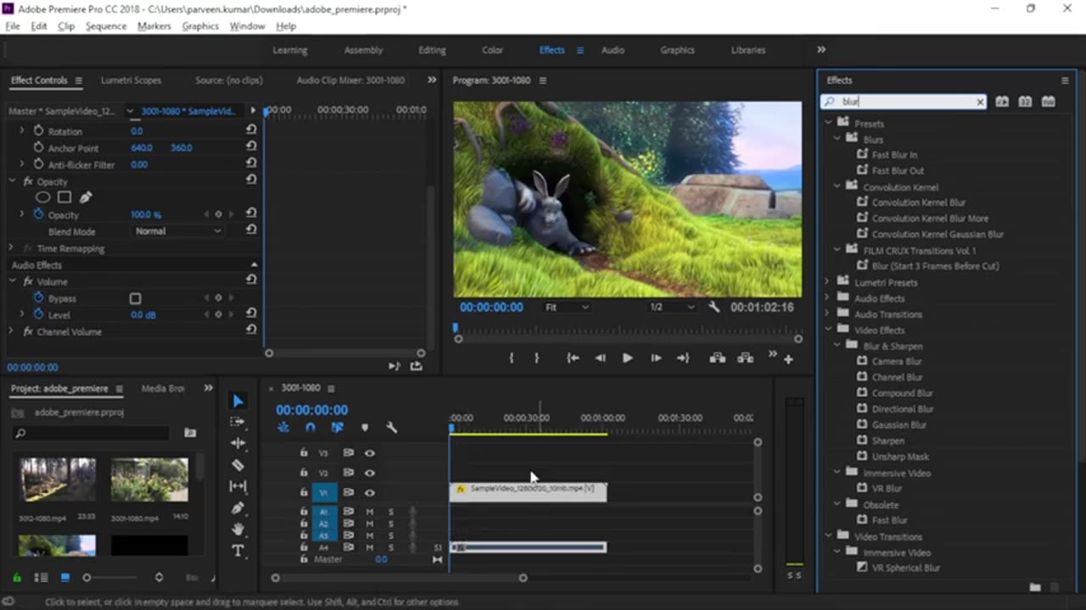Toggle V2 track output eye
This screenshot has width=1086, height=610.
[369, 473]
